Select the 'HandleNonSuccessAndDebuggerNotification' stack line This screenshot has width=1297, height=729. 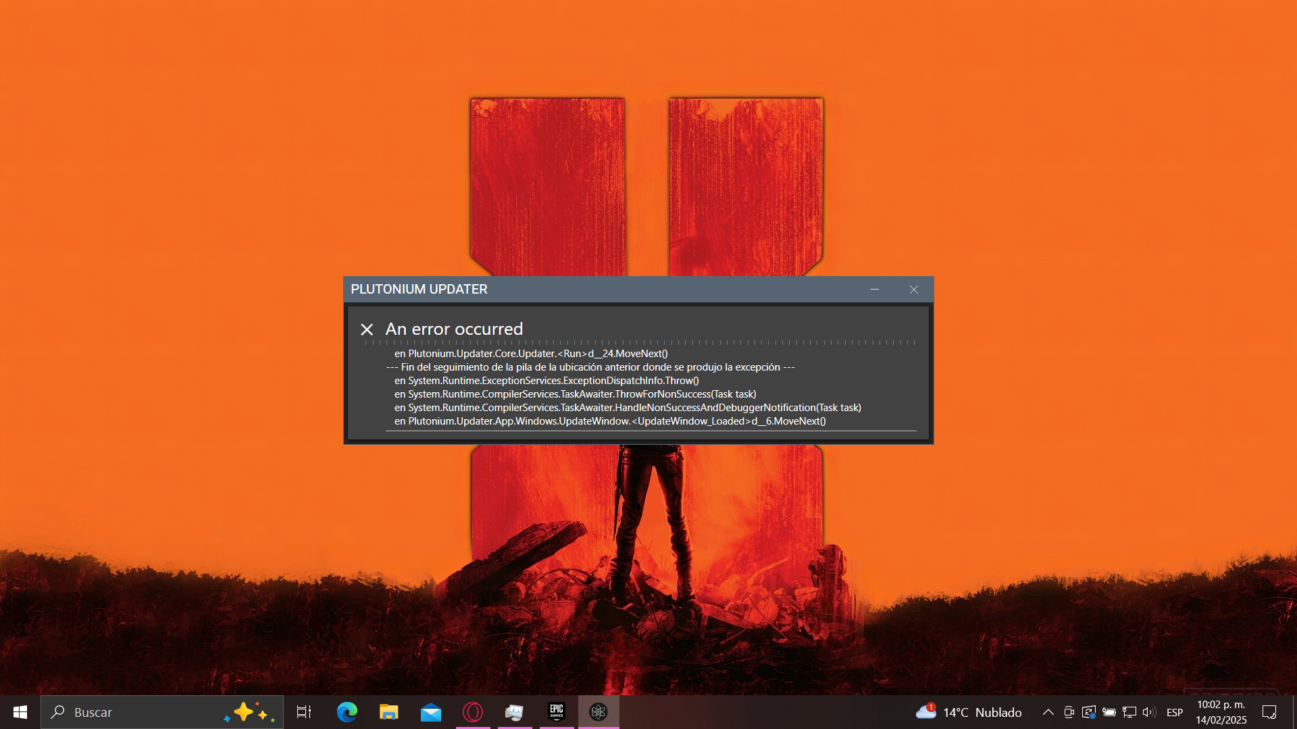click(628, 408)
